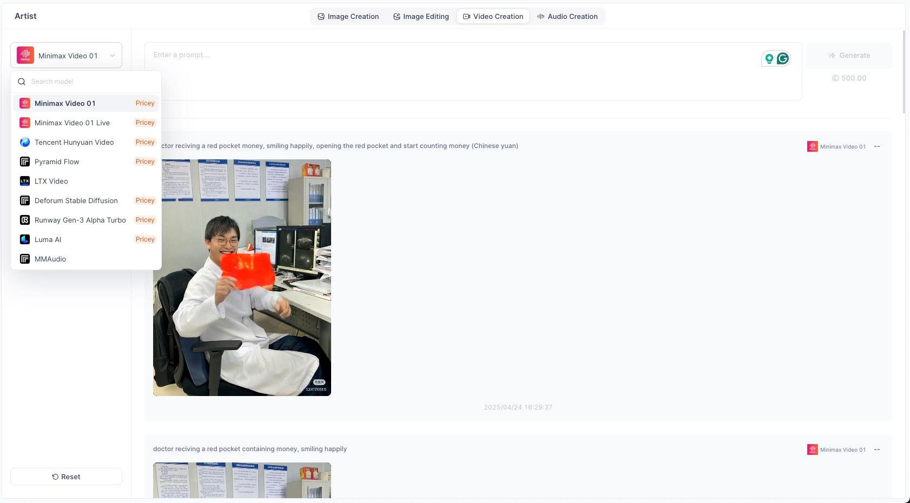Select the Video Creation tab
The image size is (910, 503).
(x=493, y=17)
